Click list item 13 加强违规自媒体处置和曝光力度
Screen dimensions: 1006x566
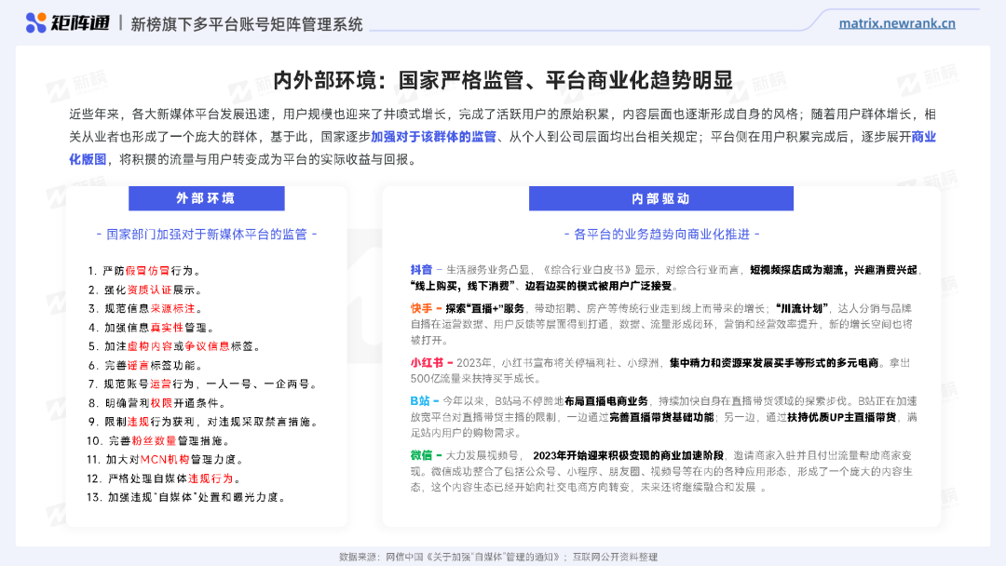[186, 497]
